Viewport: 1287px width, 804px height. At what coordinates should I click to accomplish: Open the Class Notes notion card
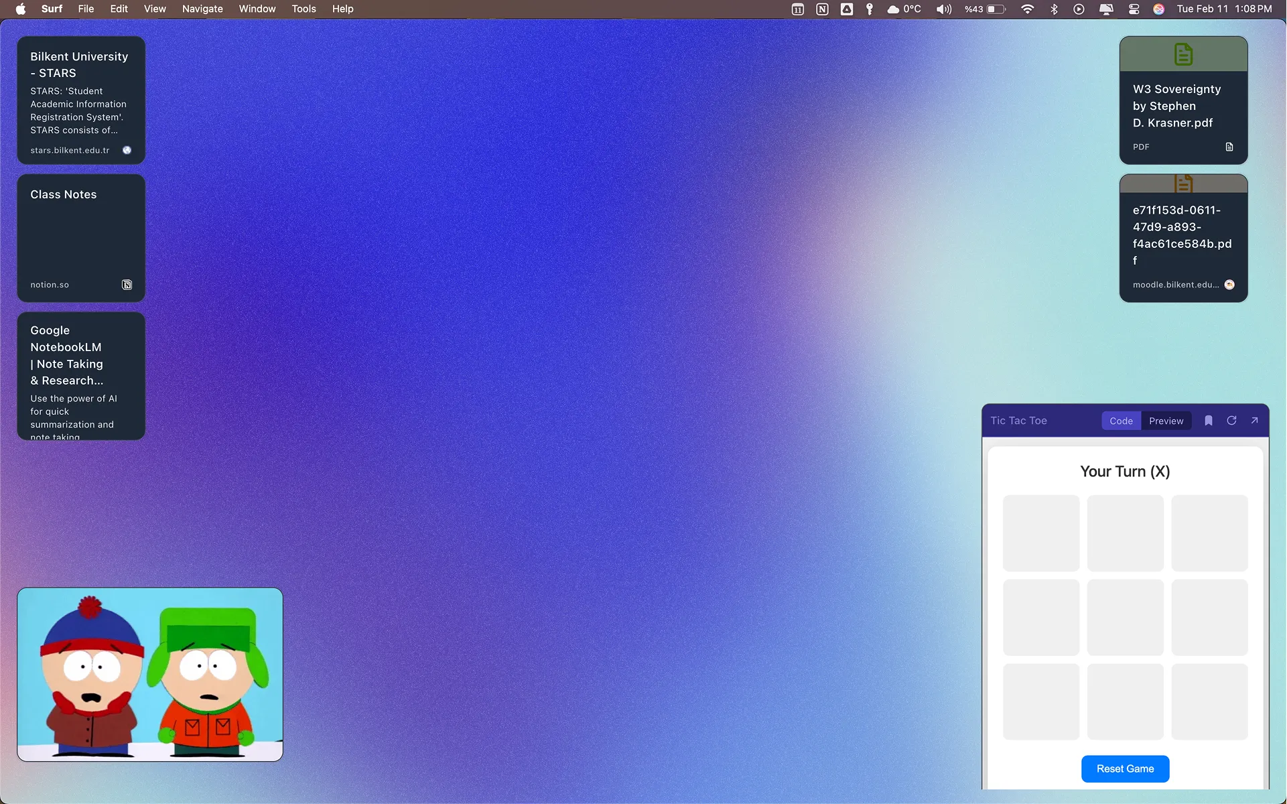pos(81,238)
